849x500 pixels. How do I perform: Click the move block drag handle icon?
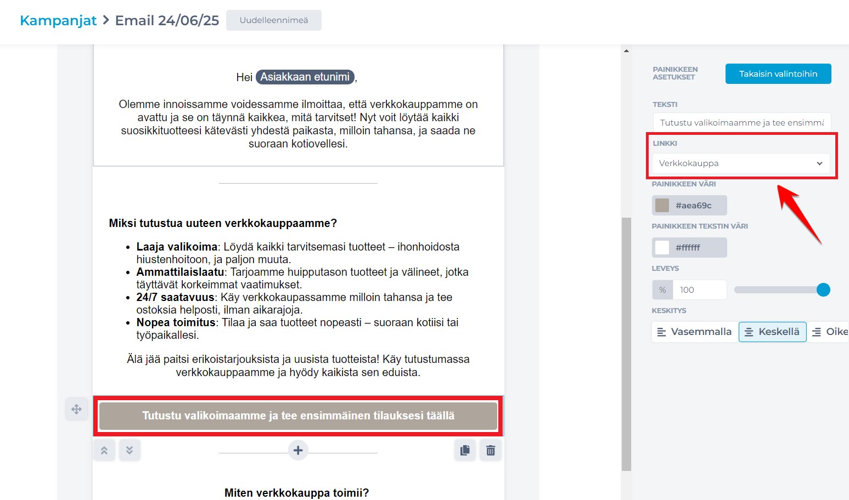[77, 409]
